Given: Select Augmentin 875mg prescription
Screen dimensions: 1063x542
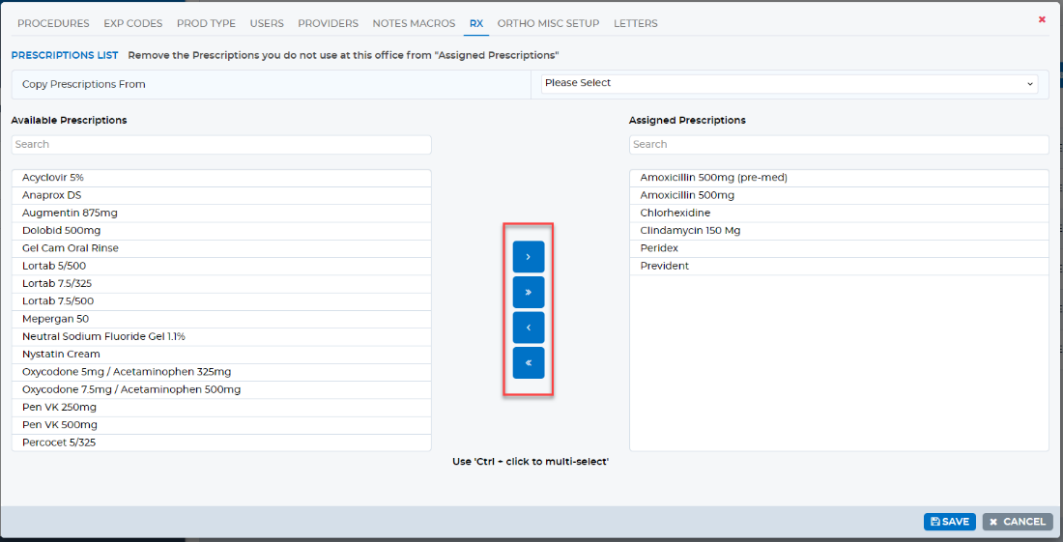Looking at the screenshot, I should click(221, 213).
